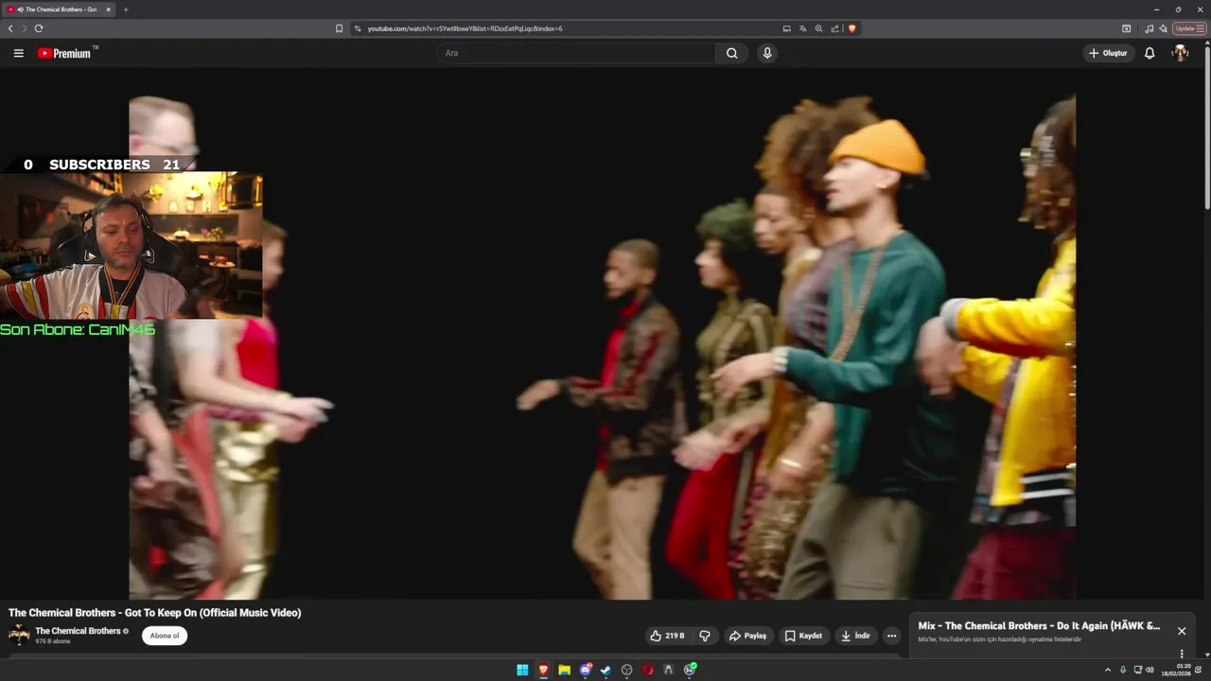Open The Chemical Brothers channel name link
This screenshot has height=681, width=1211.
tap(78, 631)
